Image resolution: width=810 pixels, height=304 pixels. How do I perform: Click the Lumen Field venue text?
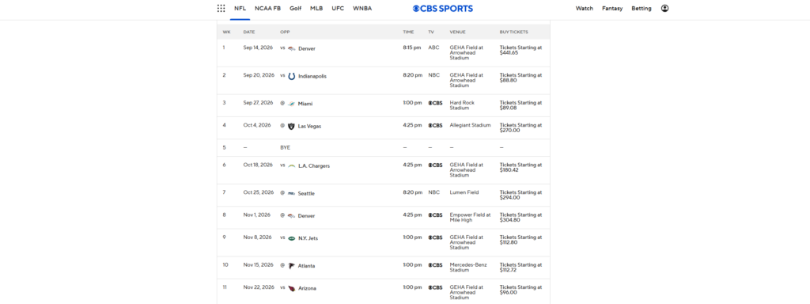(x=464, y=192)
